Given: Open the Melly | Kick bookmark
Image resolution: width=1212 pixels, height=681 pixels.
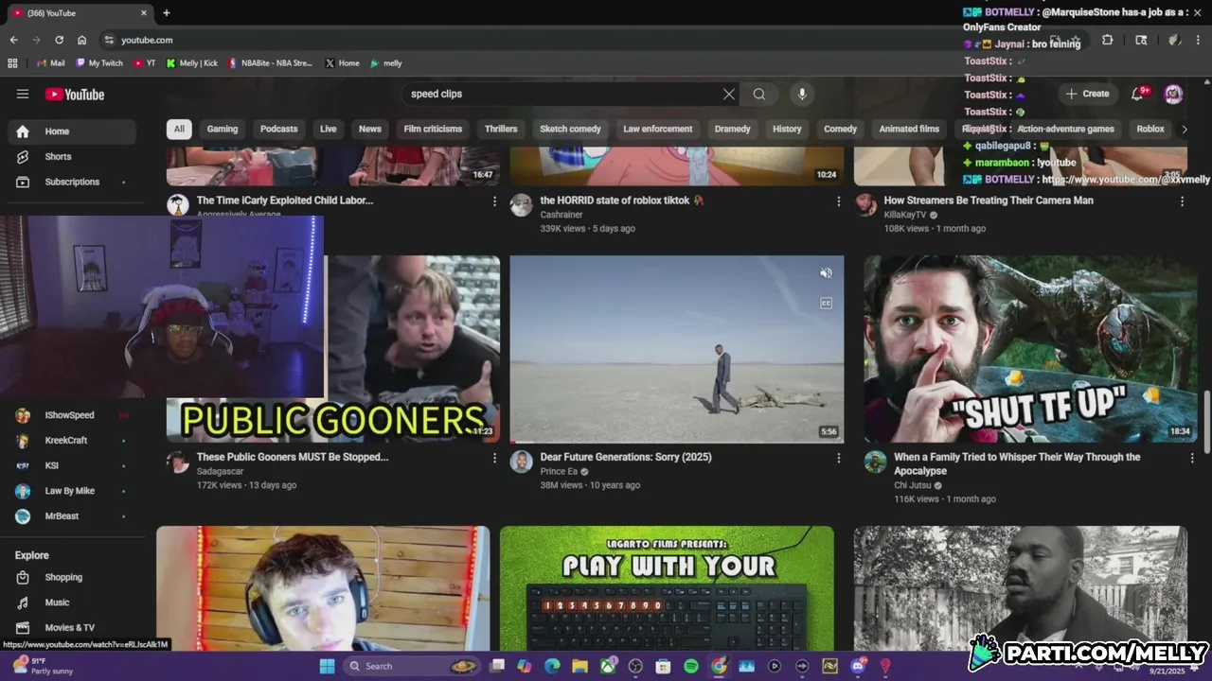Looking at the screenshot, I should pos(192,63).
